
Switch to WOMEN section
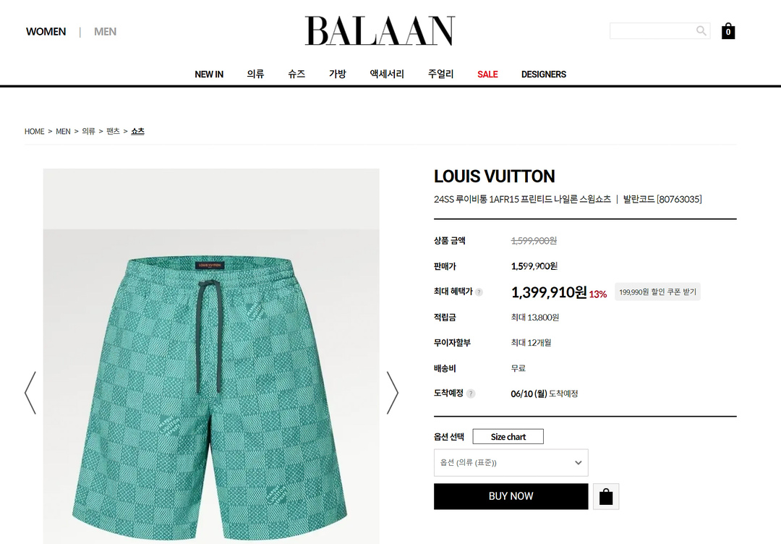click(x=46, y=31)
